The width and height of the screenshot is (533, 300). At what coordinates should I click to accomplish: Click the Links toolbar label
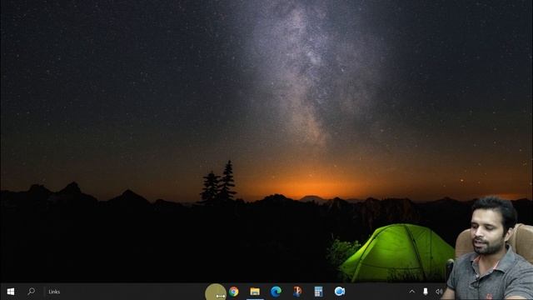point(54,292)
